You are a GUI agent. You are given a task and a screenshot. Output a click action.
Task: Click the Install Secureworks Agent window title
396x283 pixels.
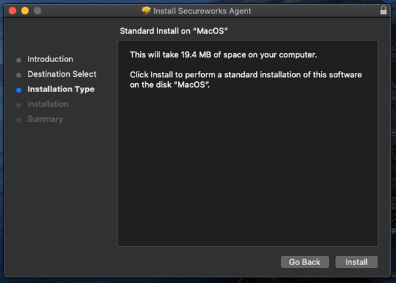[202, 11]
